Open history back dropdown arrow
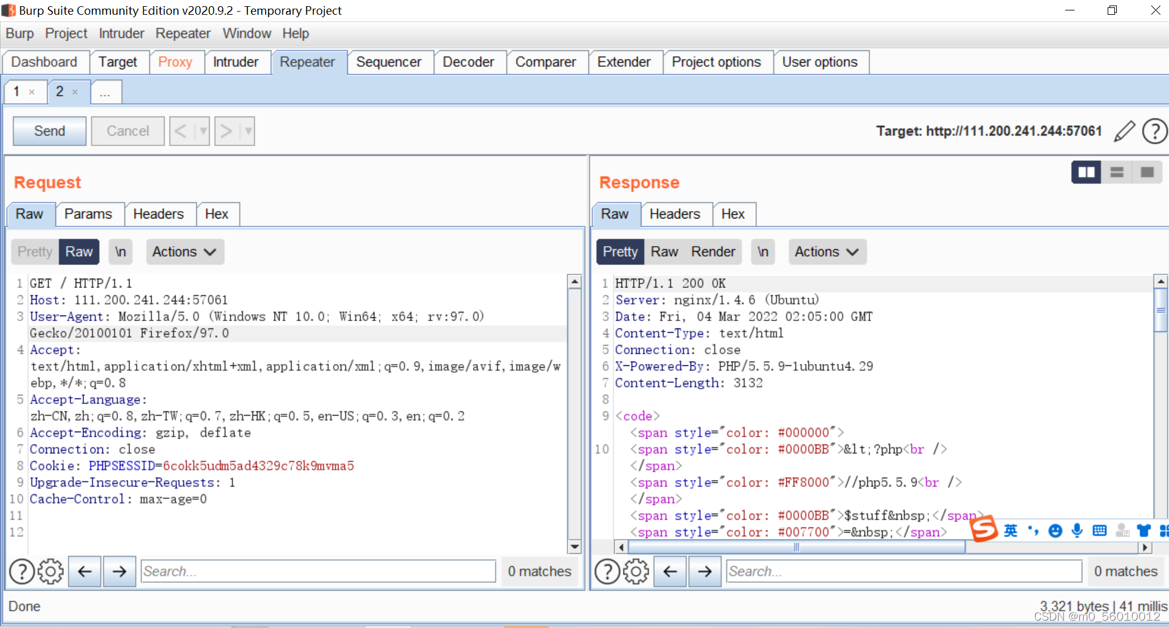Screen dimensions: 1169x628 click(203, 131)
